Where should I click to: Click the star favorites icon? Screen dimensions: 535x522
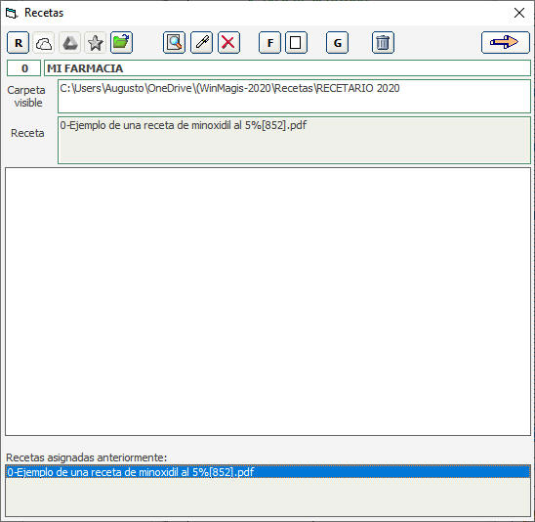(x=96, y=43)
